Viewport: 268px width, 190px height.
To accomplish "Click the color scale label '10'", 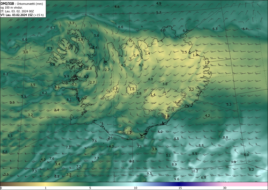I will 135,188.
